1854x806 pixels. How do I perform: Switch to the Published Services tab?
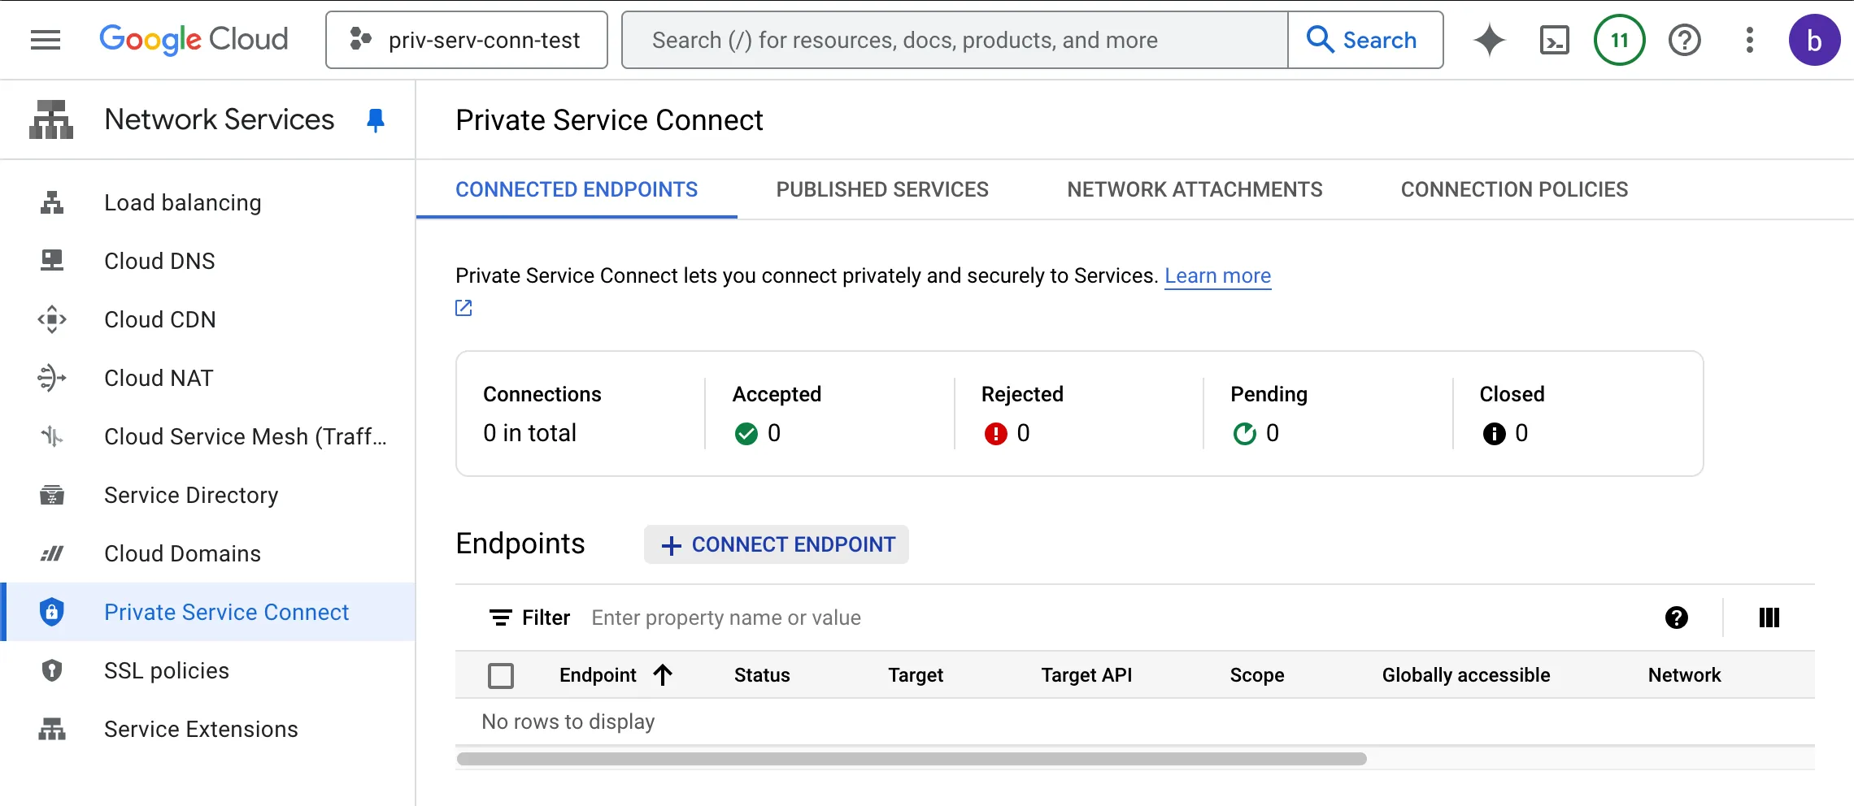coord(881,189)
